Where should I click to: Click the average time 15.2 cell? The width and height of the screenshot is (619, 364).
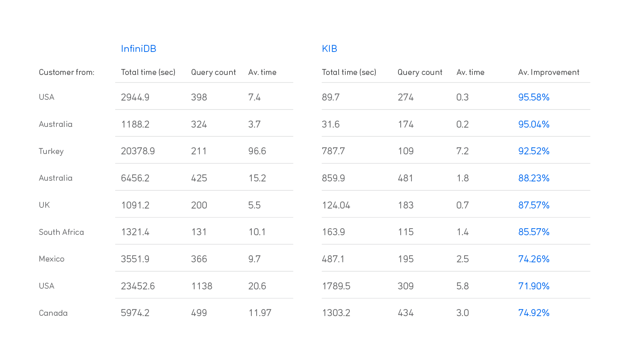click(x=257, y=178)
